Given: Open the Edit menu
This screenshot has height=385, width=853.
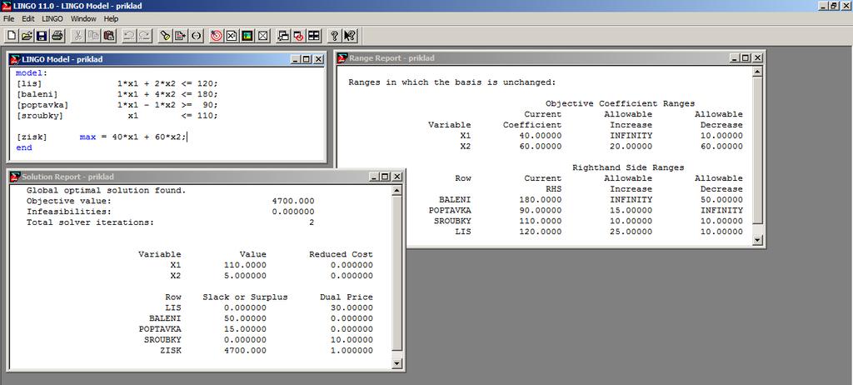Looking at the screenshot, I should coord(28,18).
